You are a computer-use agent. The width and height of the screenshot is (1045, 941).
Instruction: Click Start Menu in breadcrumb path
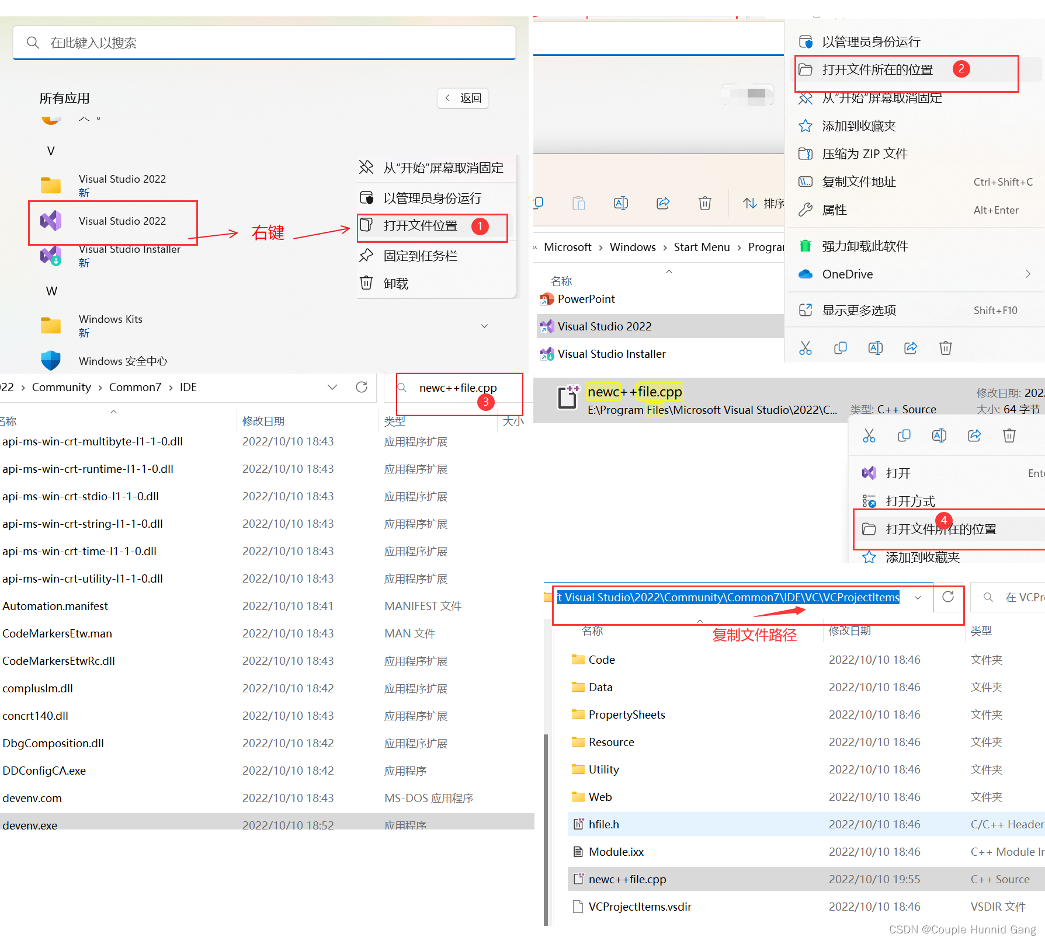pyautogui.click(x=702, y=248)
